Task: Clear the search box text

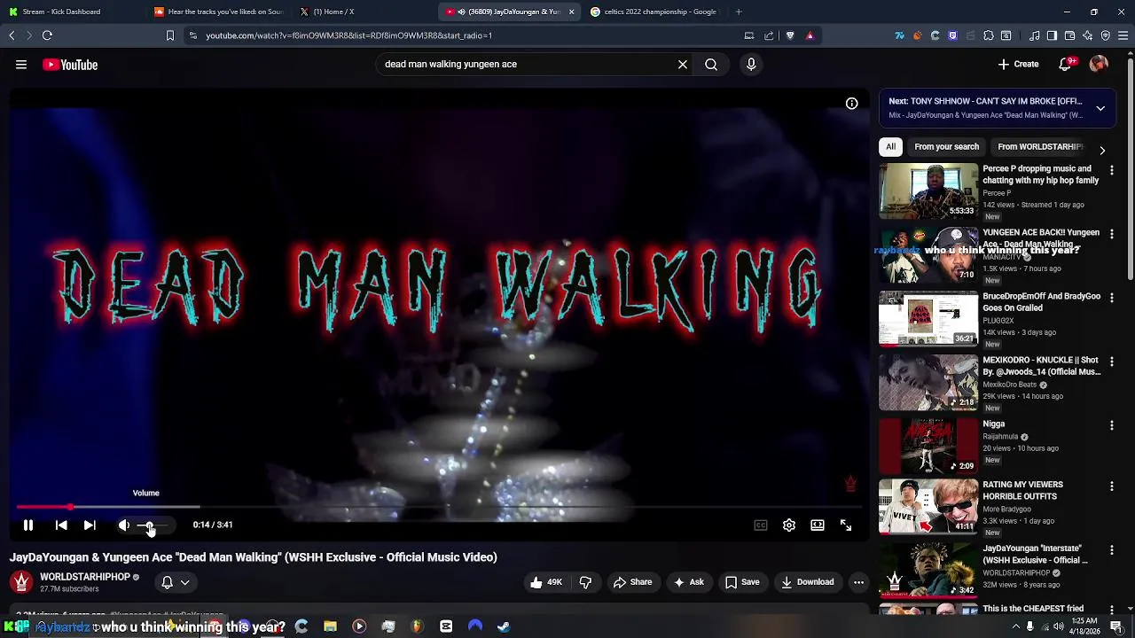Action: (x=683, y=65)
